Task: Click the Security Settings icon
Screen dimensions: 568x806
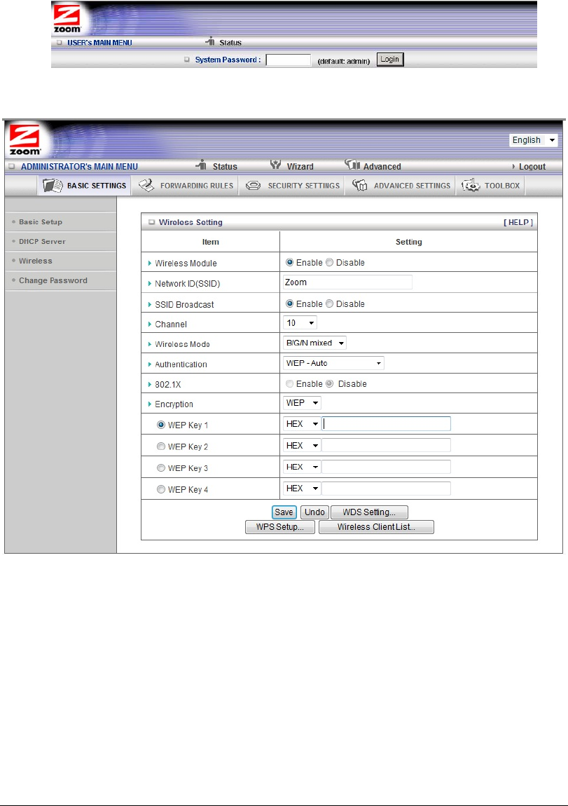Action: 254,186
